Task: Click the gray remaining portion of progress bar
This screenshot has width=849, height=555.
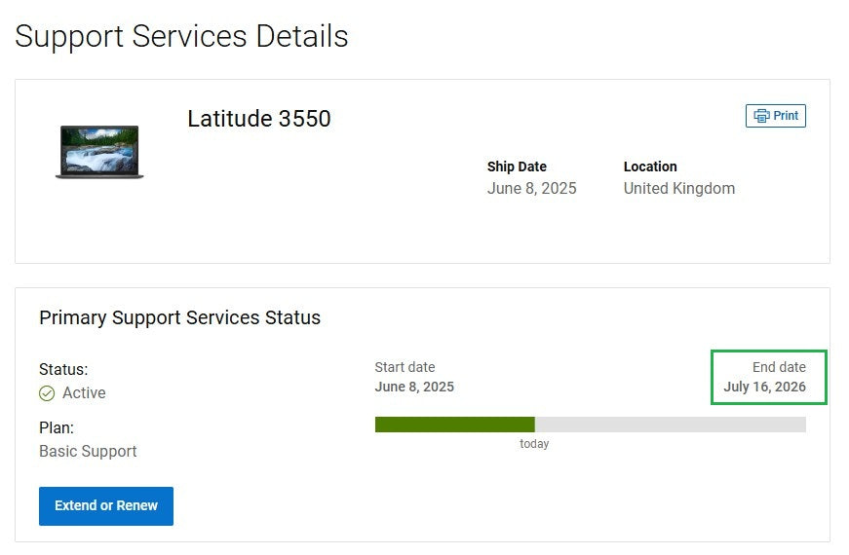Action: (x=671, y=425)
